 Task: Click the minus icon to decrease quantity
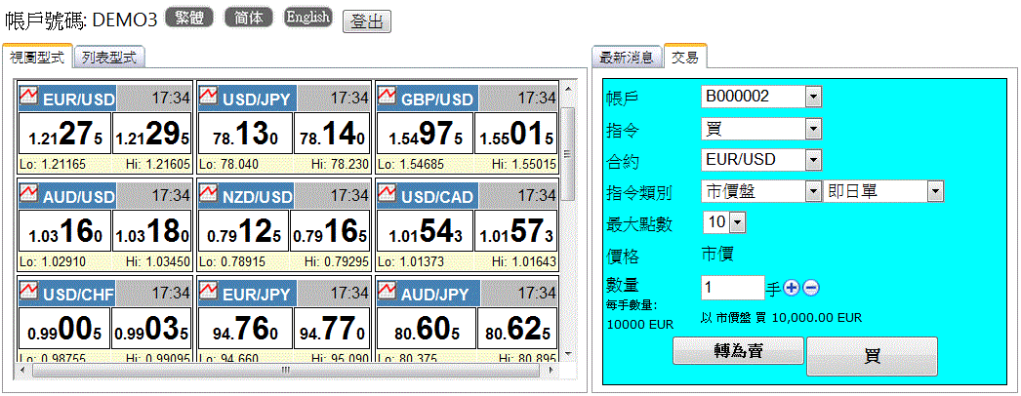click(x=811, y=288)
